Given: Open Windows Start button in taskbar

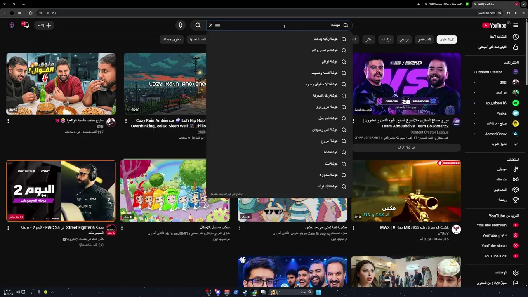Looking at the screenshot, I should point(318,292).
